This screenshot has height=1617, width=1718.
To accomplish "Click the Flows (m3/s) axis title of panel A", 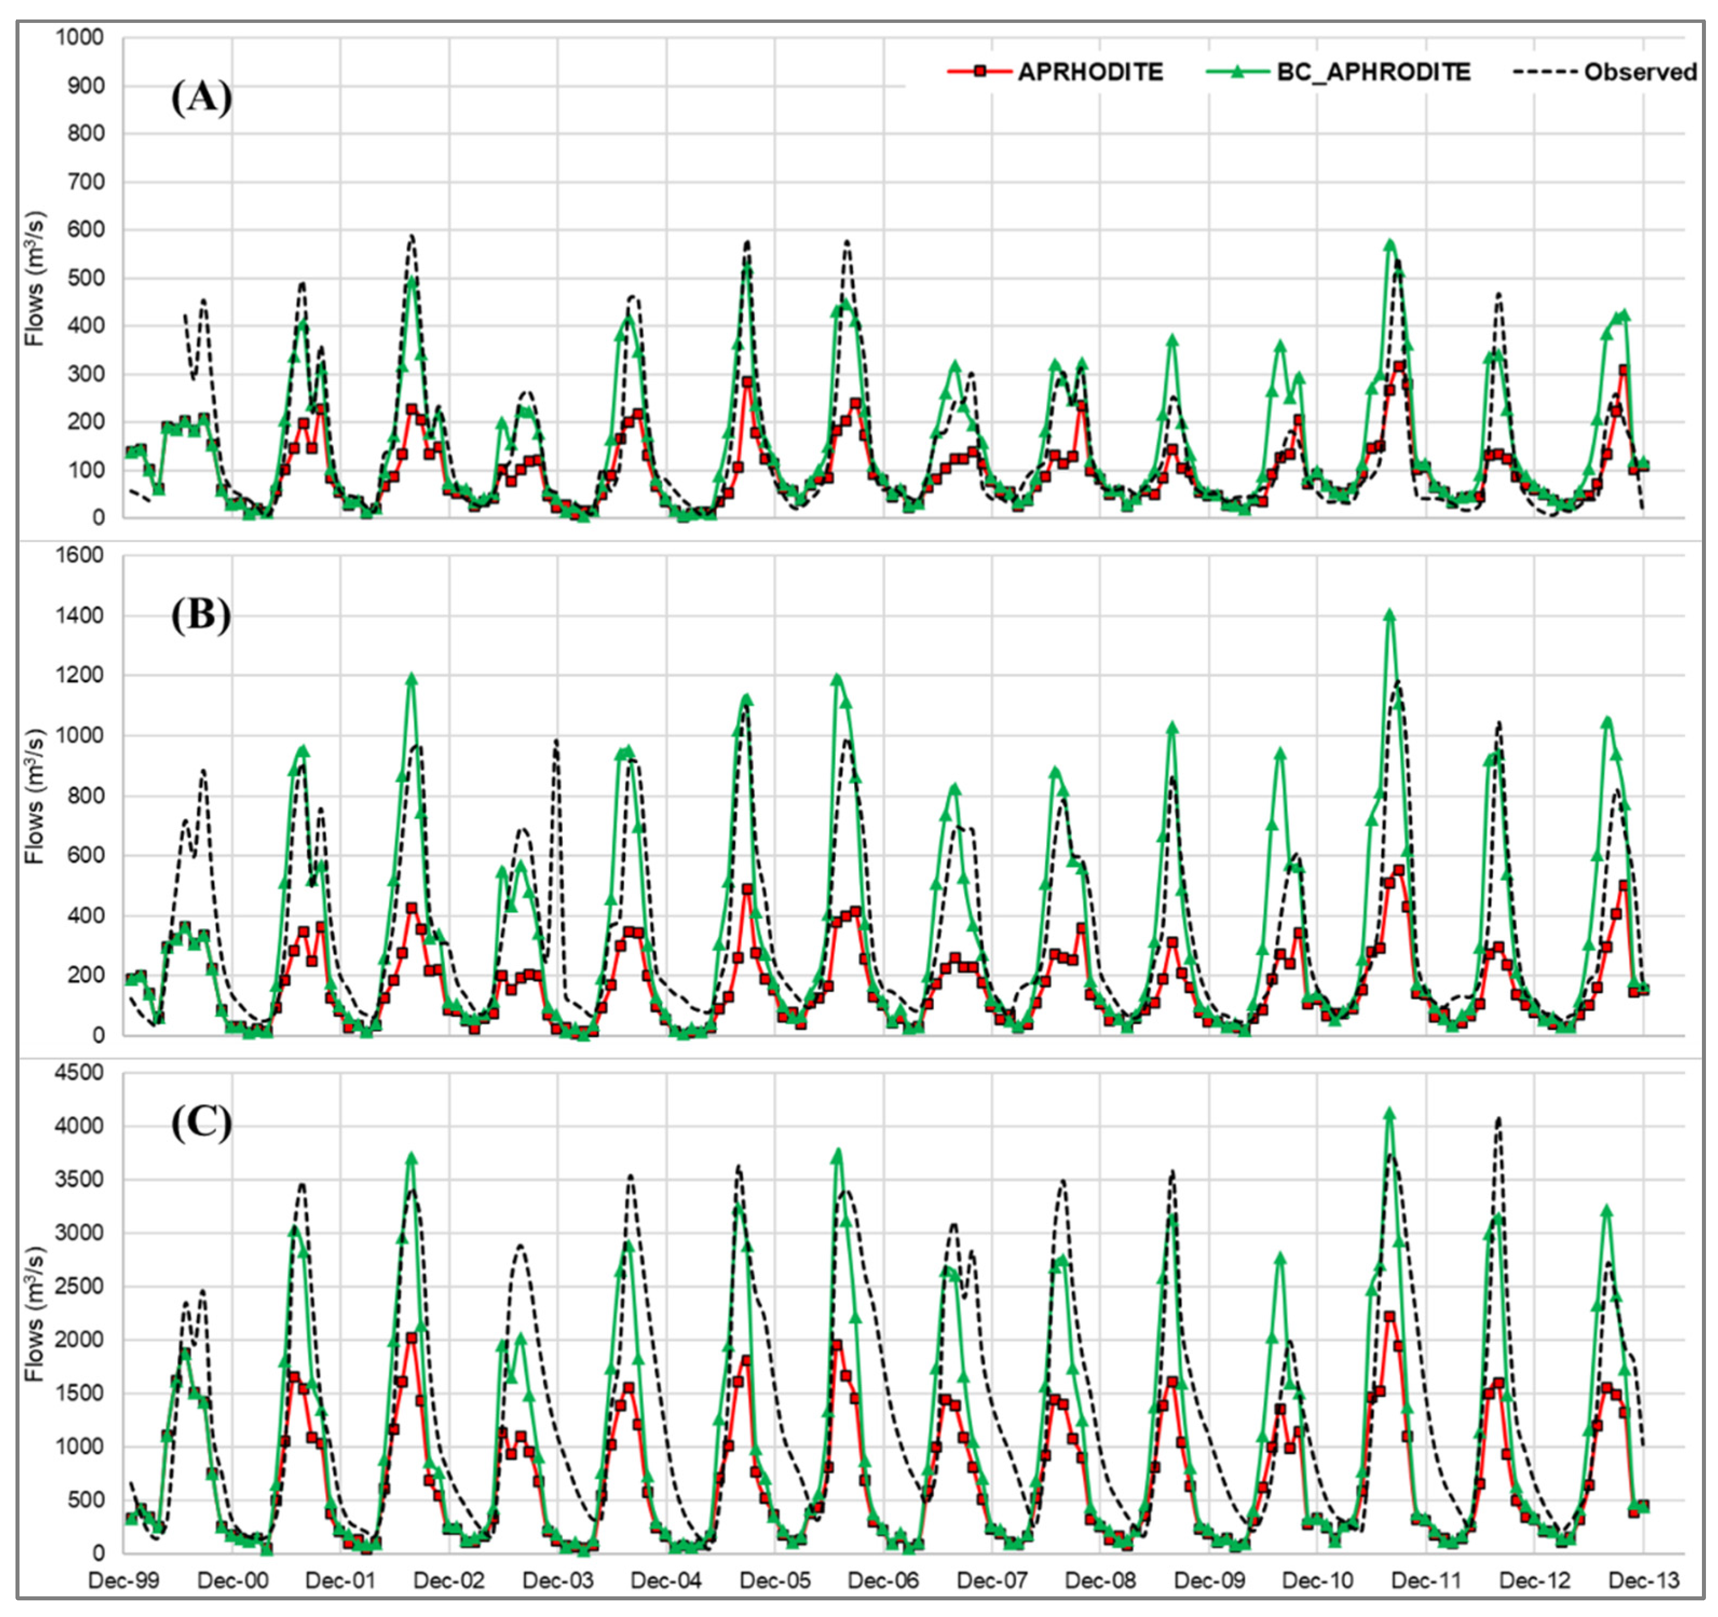I will [x=34, y=278].
